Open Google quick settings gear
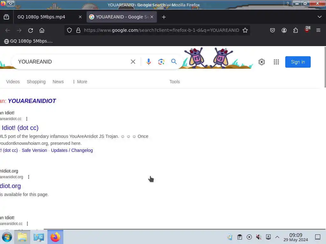Viewport: 326px width, 244px height. click(262, 62)
